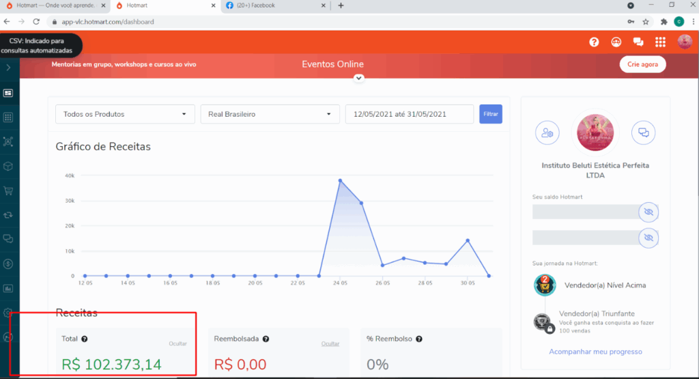Toggle visibility of the first Hotmart balance
The image size is (699, 379).
(648, 212)
